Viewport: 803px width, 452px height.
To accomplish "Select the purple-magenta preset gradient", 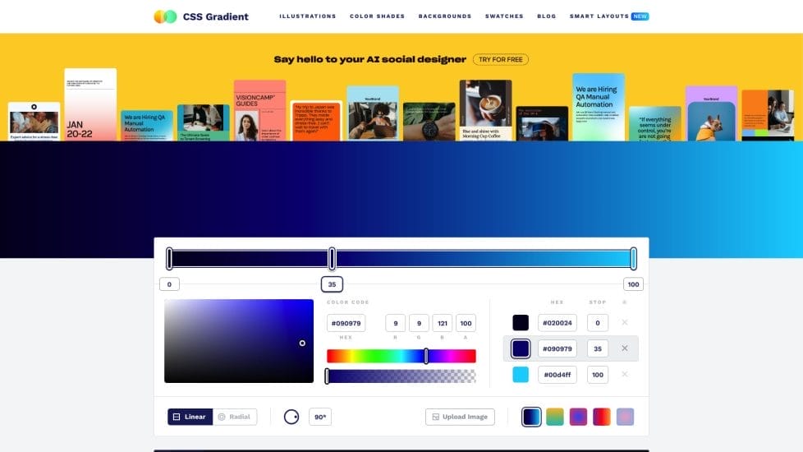I will 579,417.
